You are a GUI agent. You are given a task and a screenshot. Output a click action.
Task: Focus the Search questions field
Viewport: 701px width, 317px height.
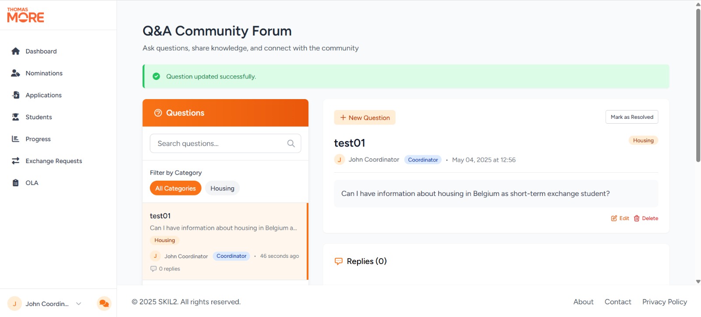tap(225, 143)
